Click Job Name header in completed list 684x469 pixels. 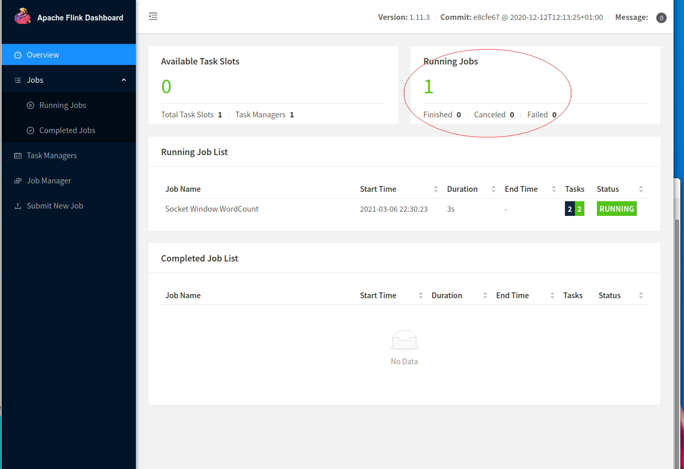(x=183, y=296)
